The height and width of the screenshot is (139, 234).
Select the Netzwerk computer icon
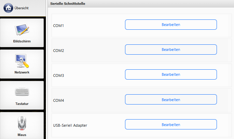click(x=22, y=60)
